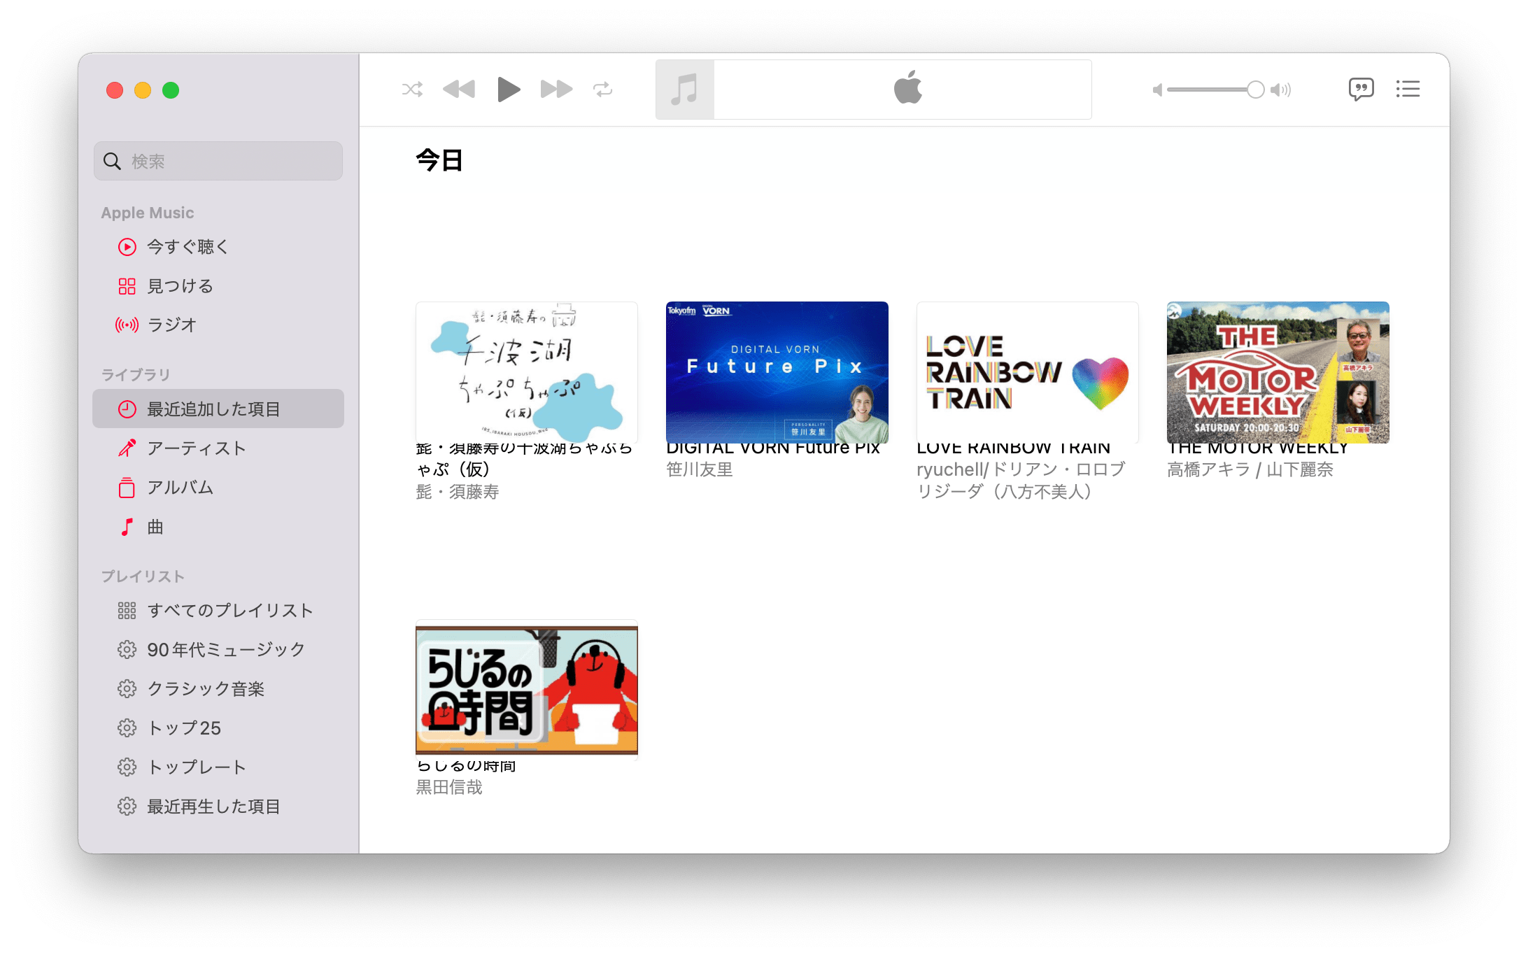
Task: Open 今すぐ聴く in the sidebar
Action: pyautogui.click(x=188, y=247)
